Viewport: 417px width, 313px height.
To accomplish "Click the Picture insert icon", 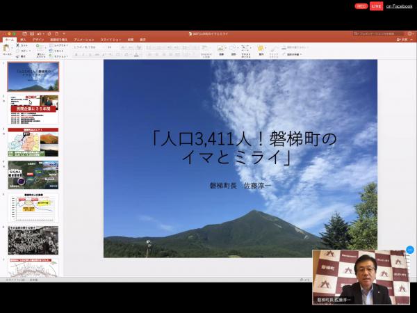I will (221, 49).
